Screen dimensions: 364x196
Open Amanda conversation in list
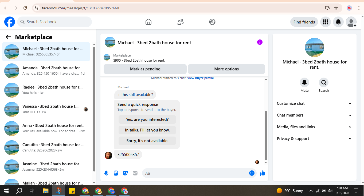(x=46, y=71)
